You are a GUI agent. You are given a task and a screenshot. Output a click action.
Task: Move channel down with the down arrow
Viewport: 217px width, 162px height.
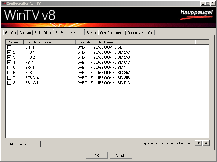pyautogui.click(x=198, y=143)
